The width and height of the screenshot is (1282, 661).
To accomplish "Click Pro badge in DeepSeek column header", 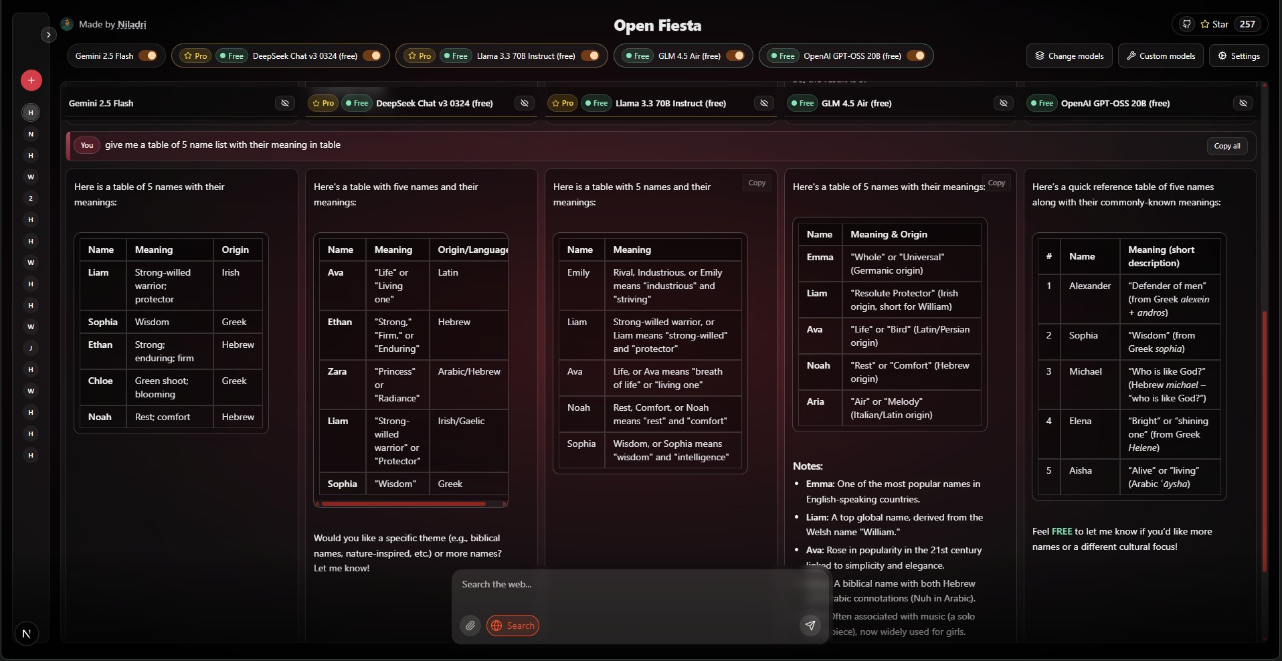I will pos(323,103).
